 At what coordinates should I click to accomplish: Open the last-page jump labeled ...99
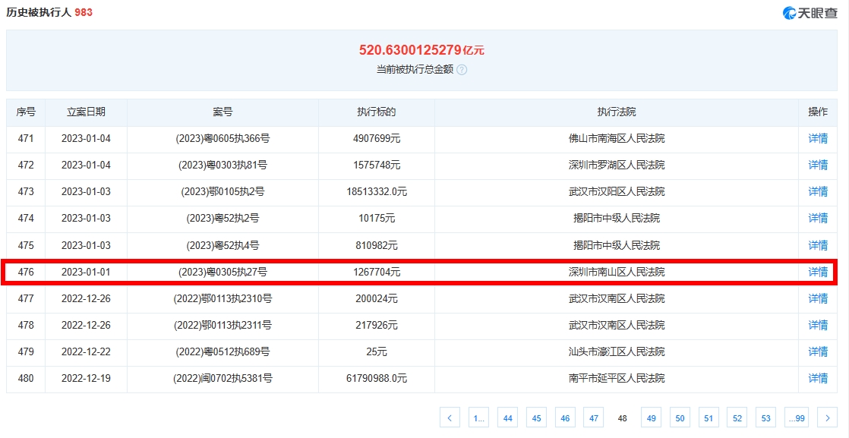coord(797,417)
